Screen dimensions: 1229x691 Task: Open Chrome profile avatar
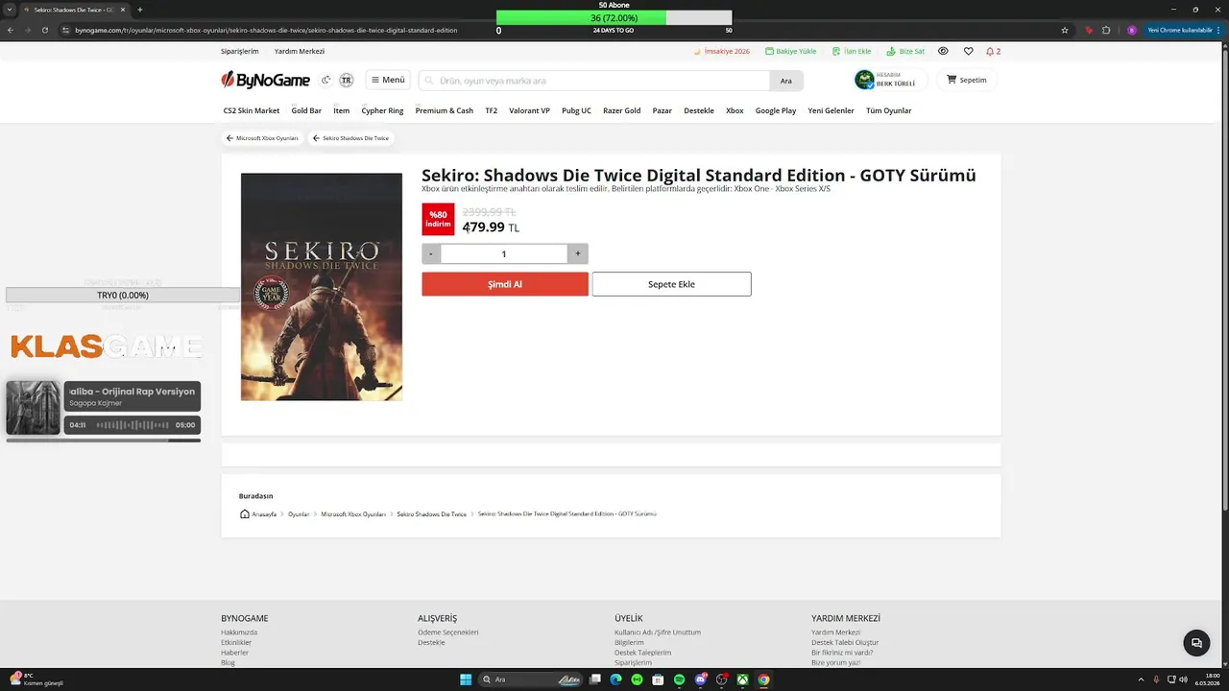coord(1132,30)
